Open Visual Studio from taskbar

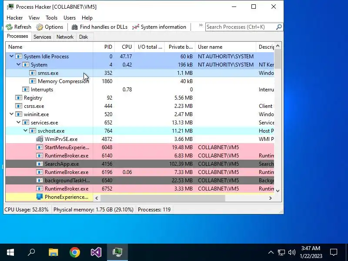(x=96, y=252)
